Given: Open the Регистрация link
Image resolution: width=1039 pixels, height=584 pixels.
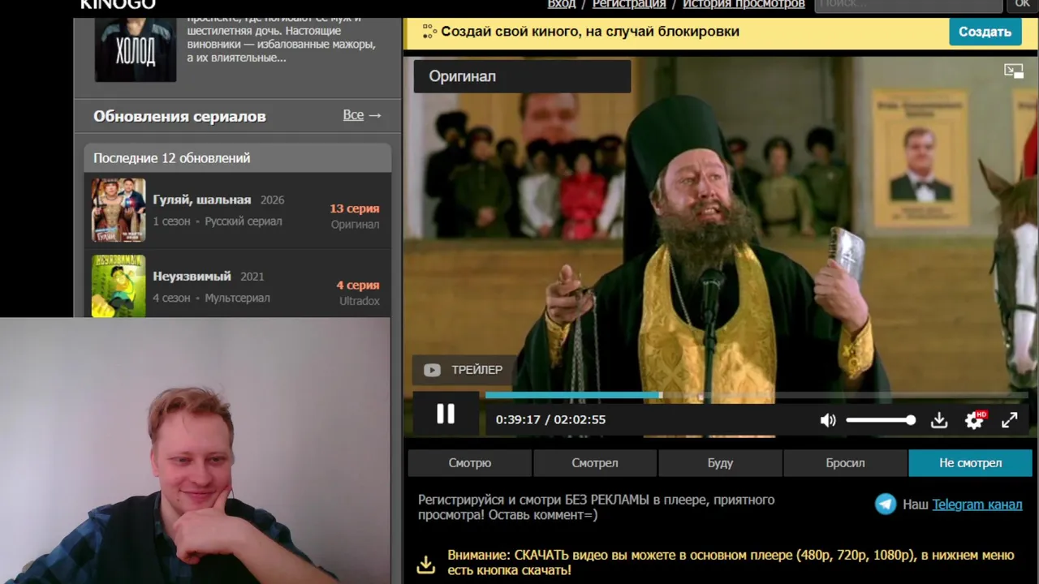Looking at the screenshot, I should pos(629,4).
